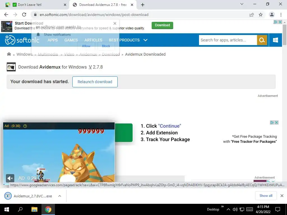Image resolution: width=287 pixels, height=215 pixels.
Task: Click the orange search magnifier button
Action: pos(262,40)
